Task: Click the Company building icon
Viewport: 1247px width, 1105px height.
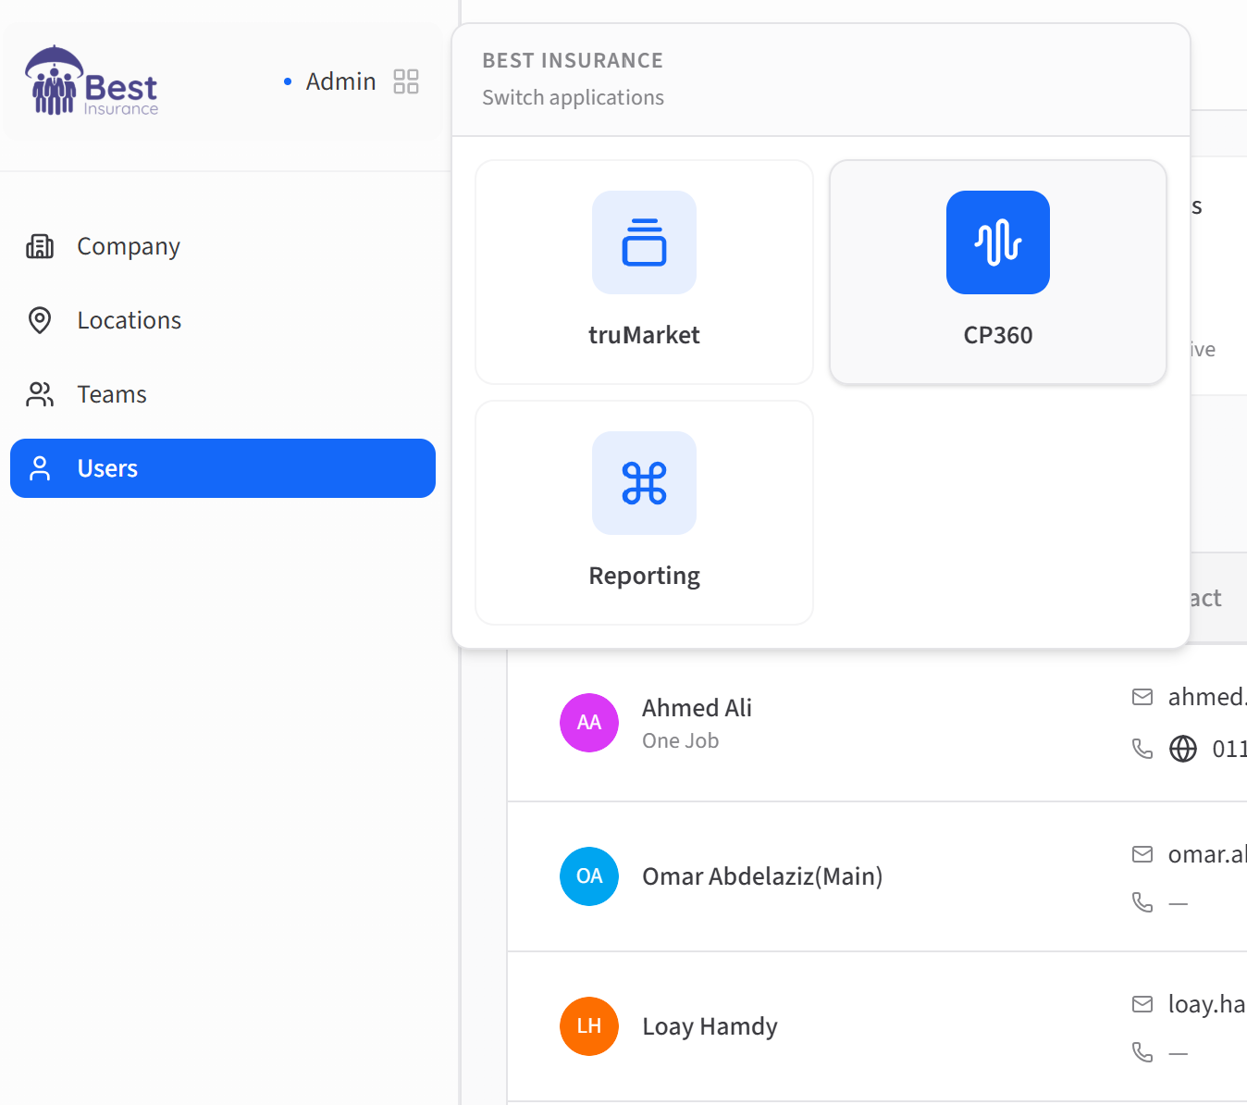Action: point(40,246)
